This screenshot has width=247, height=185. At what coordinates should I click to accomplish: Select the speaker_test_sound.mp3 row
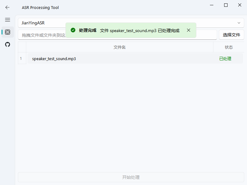pos(93,58)
